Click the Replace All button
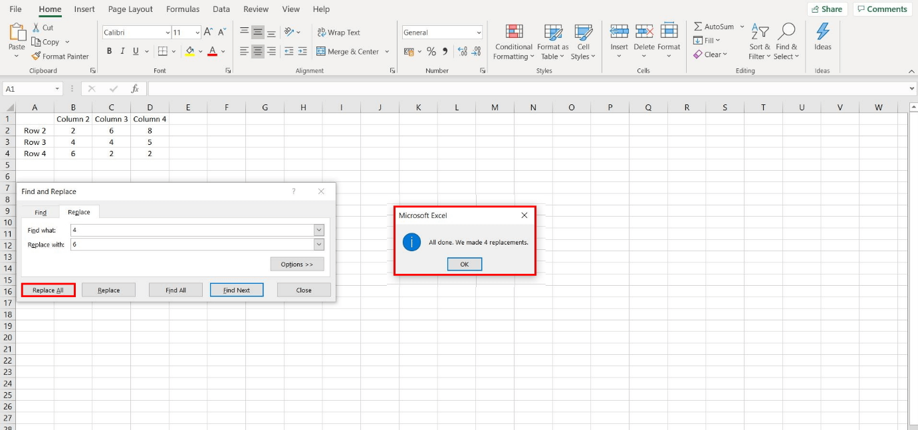 pyautogui.click(x=47, y=290)
